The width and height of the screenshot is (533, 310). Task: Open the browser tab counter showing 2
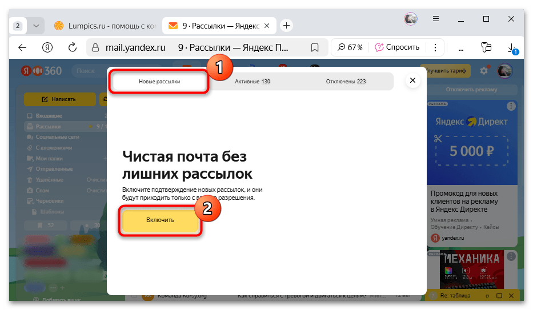coord(18,26)
